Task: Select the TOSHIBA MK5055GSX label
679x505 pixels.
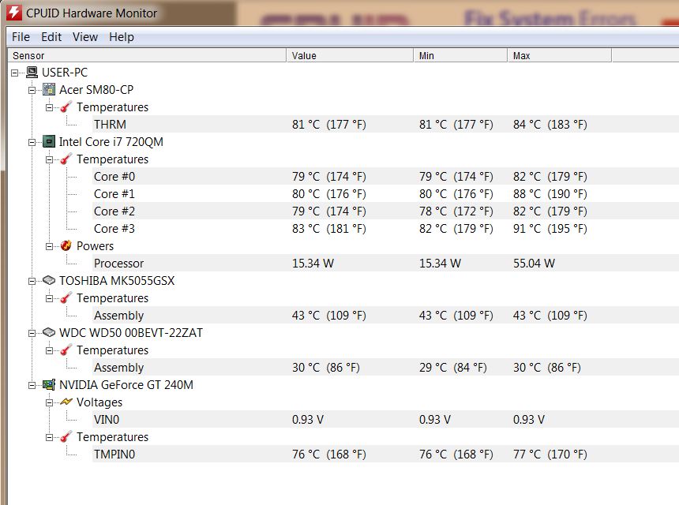Action: pos(117,280)
